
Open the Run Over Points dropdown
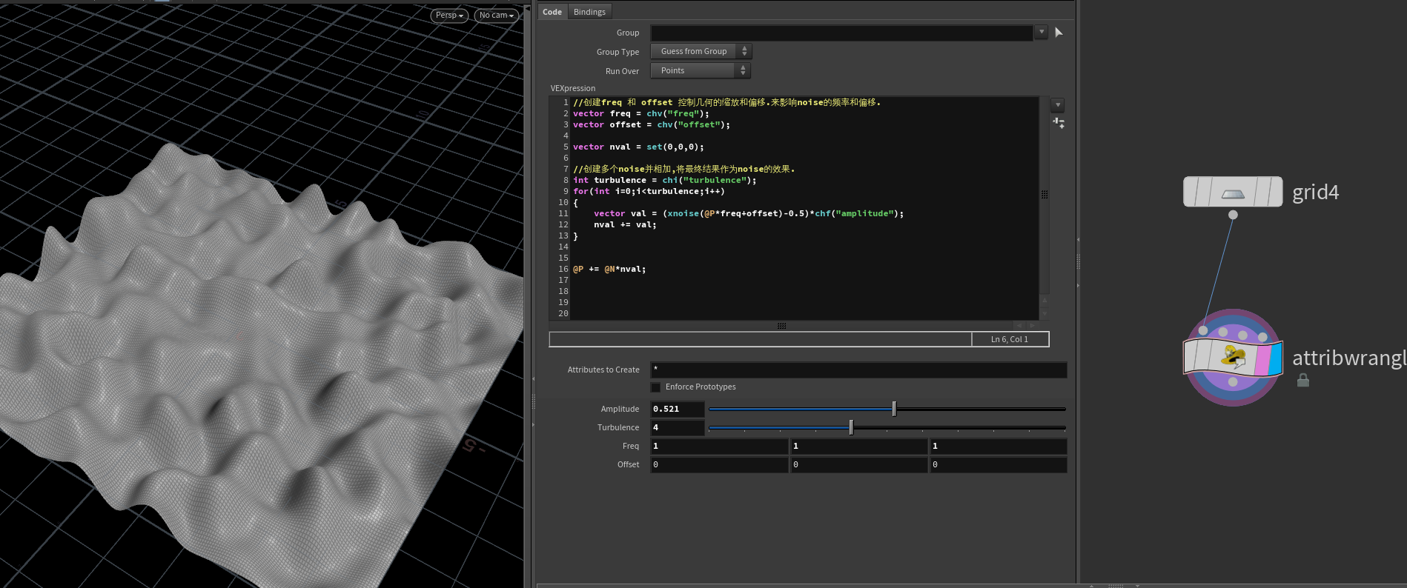pyautogui.click(x=701, y=70)
